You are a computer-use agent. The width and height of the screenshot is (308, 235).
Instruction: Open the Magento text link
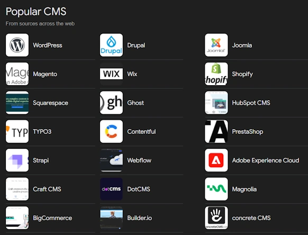45,74
